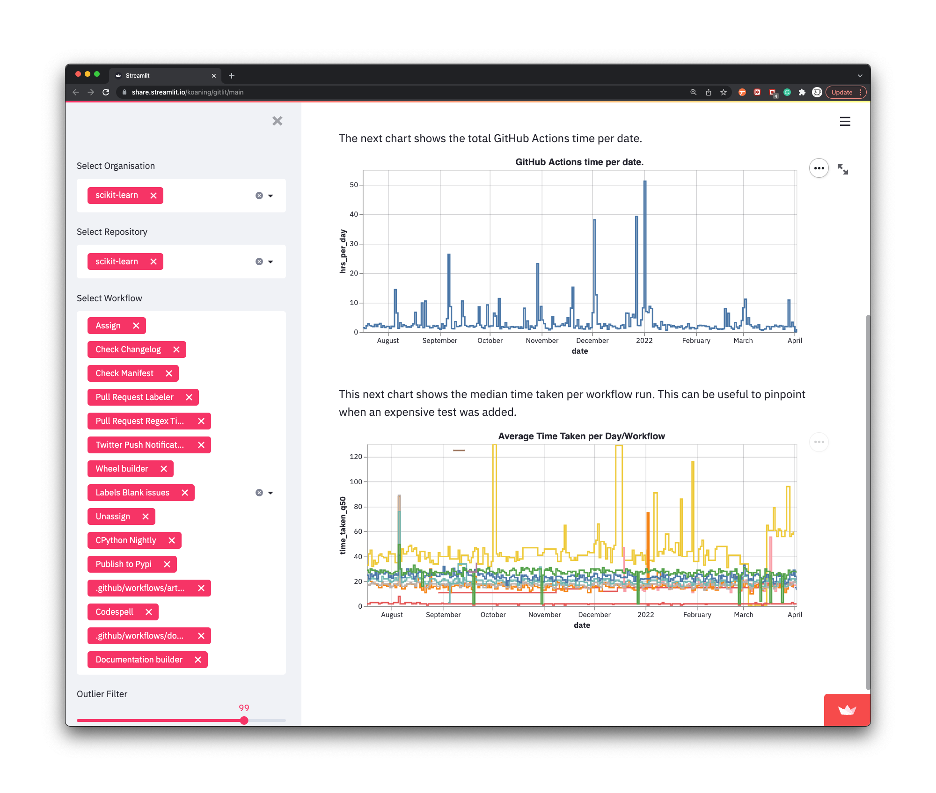The height and width of the screenshot is (793, 936).
Task: Click the Streamlit crown badge icon
Action: [847, 710]
